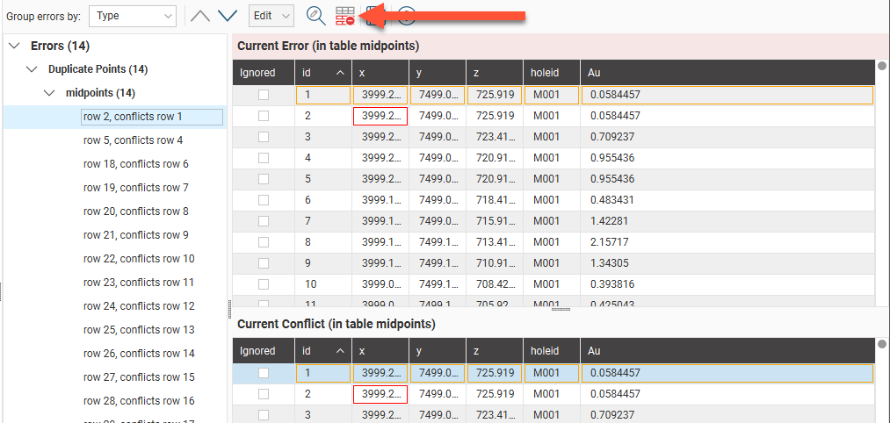The width and height of the screenshot is (890, 423).
Task: Check Ignored box in Current Conflict row 1
Action: 264,373
